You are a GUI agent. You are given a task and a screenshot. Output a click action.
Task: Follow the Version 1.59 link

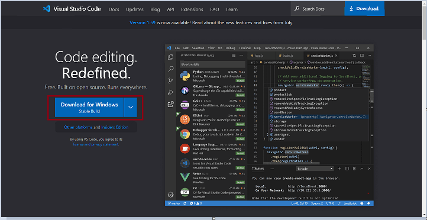(143, 22)
